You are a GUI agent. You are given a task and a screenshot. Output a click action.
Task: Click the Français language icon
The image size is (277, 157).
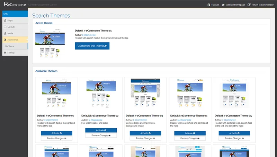coord(209,5)
